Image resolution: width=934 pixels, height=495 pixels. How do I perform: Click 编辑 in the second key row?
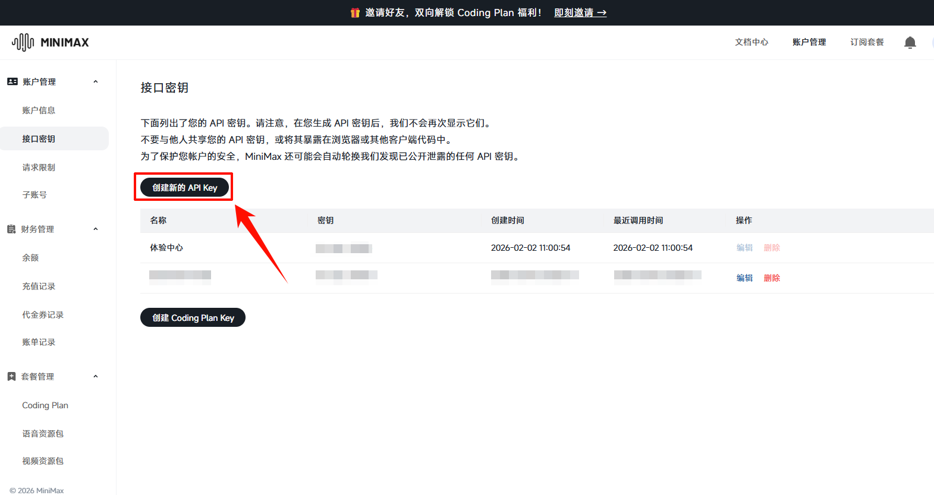[744, 278]
